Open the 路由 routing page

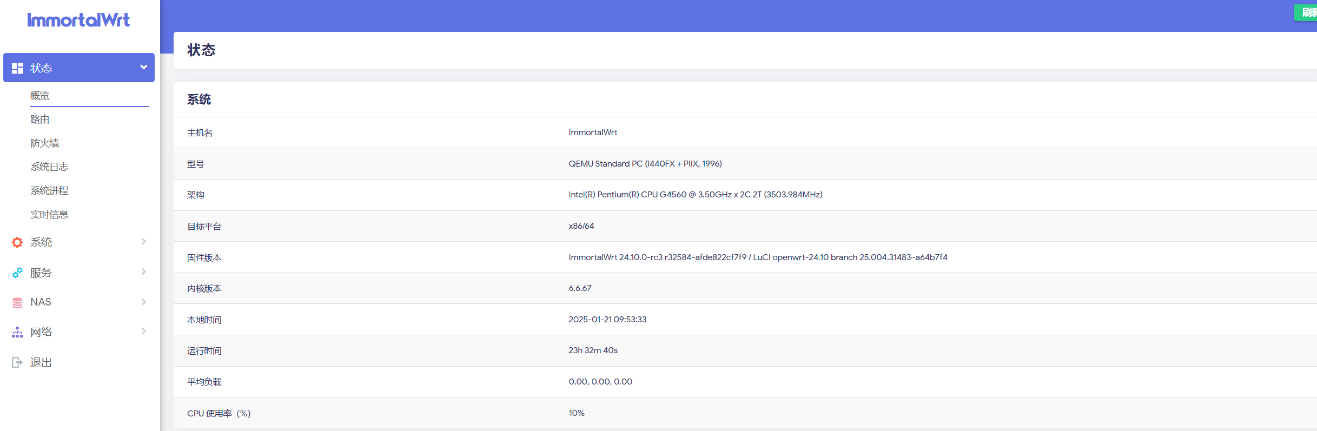(40, 120)
